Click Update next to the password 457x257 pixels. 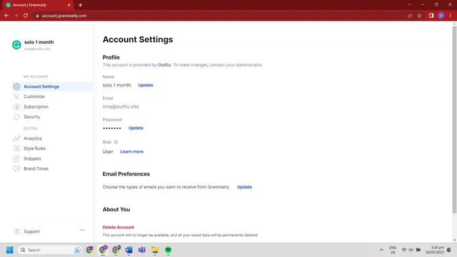pos(136,127)
